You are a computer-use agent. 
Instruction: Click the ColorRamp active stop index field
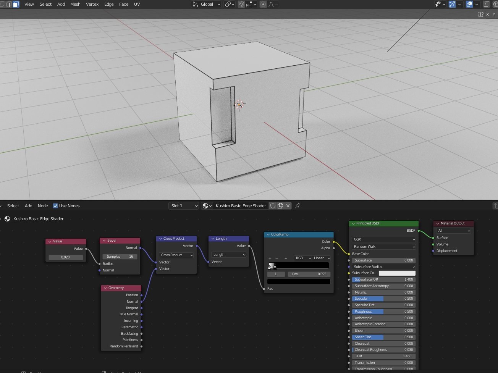point(276,274)
